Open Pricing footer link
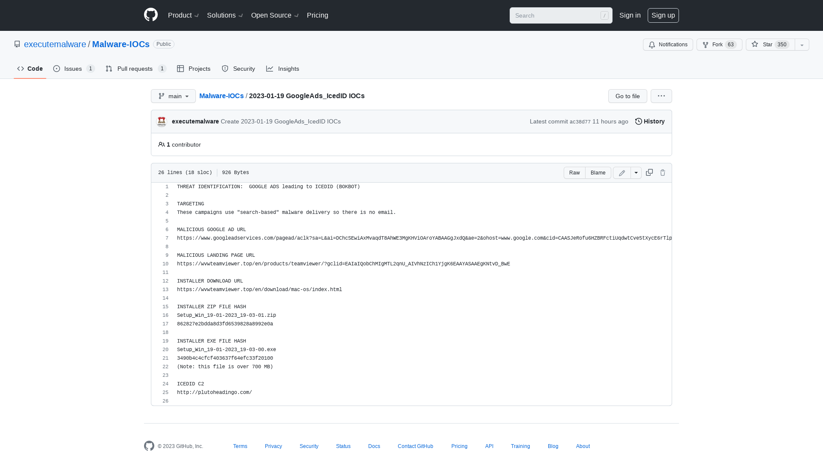The height and width of the screenshot is (463, 823). [x=460, y=446]
